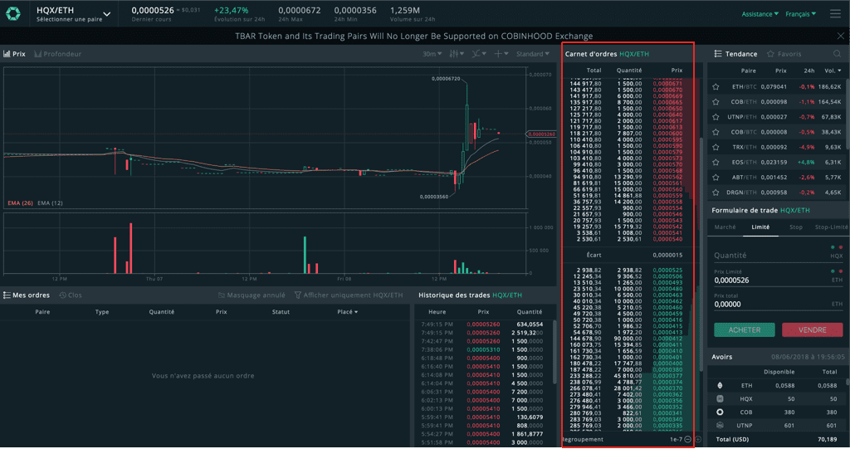Click the VENDRE button
Screen dimensions: 850x449
(812, 329)
